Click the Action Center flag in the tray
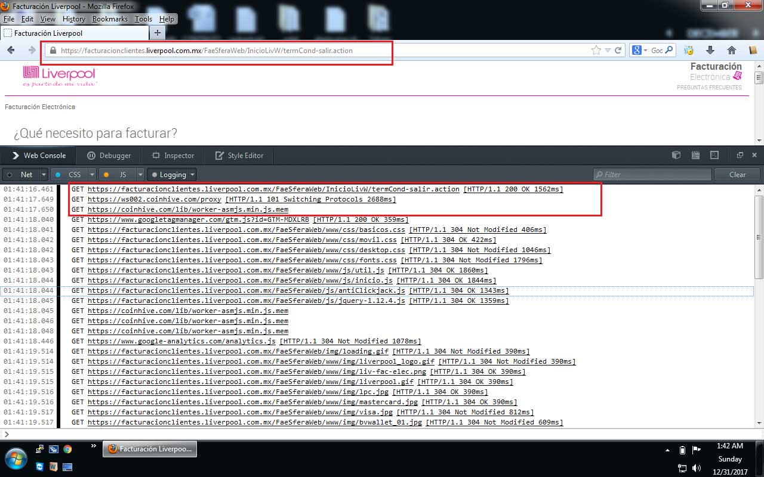The image size is (764, 477). pyautogui.click(x=696, y=450)
